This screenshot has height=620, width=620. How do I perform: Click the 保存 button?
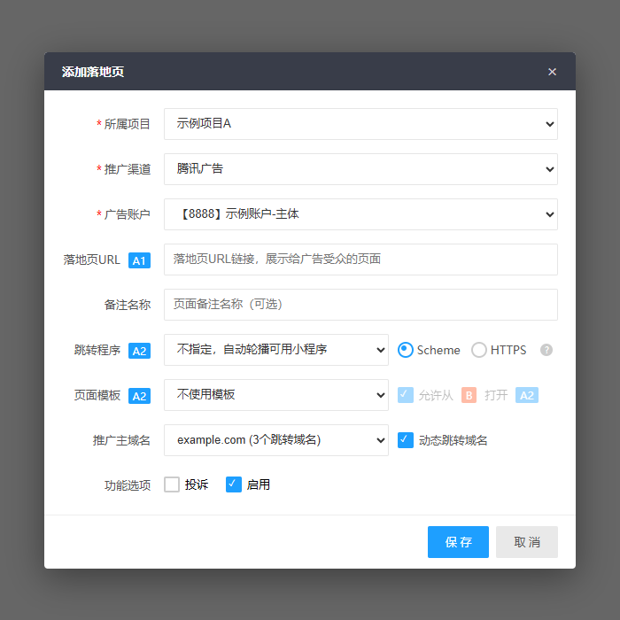(458, 542)
